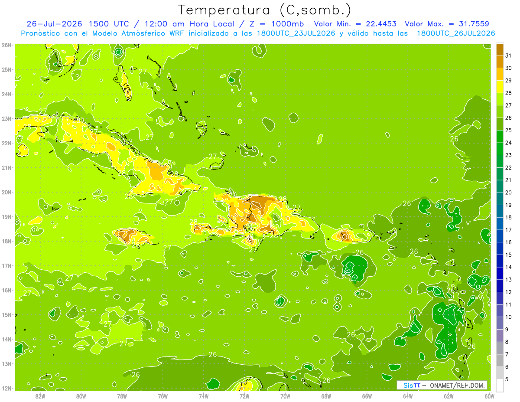Click the 'Temperatura (C,somb.)' chart title
The image size is (520, 402).
point(265,10)
